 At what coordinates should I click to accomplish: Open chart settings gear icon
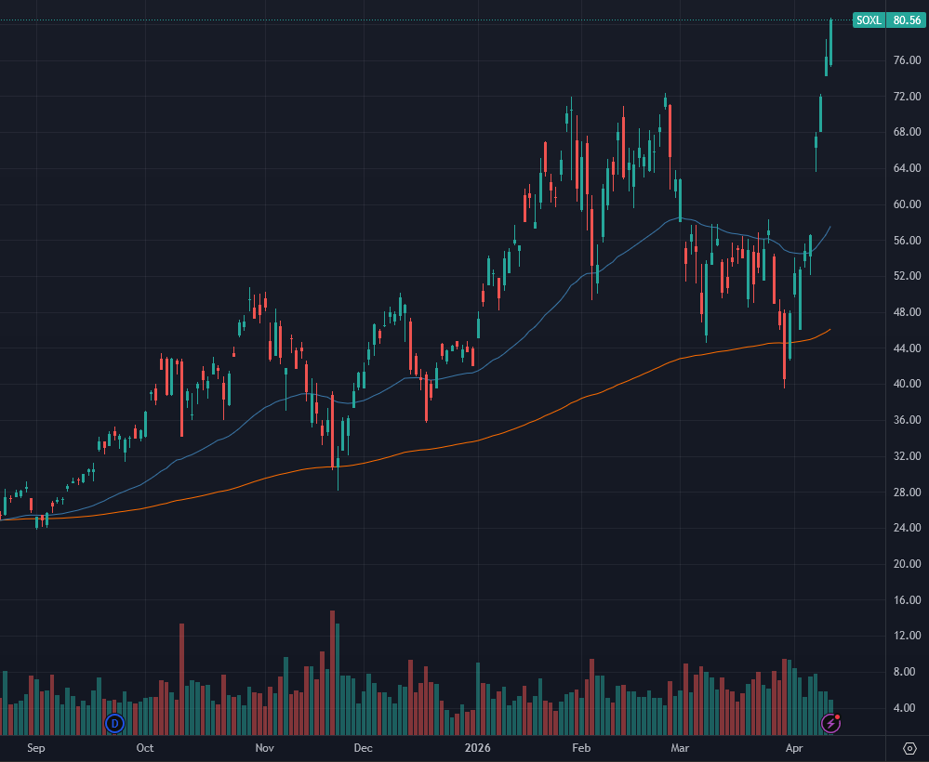[909, 748]
